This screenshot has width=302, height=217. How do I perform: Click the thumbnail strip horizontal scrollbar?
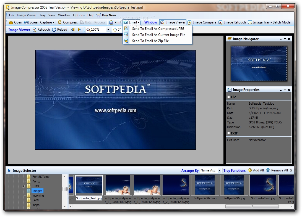(252, 206)
